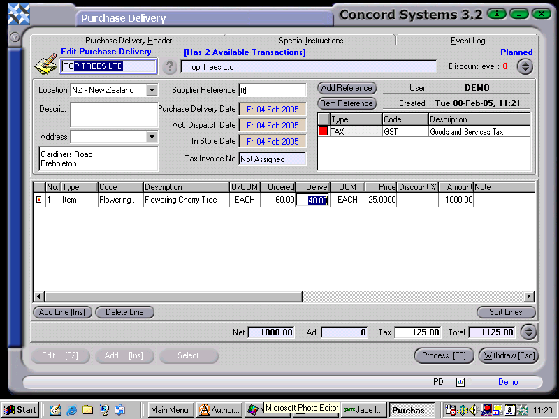Viewport: 559px width, 419px height.
Task: Click the Concord info (i) icon in titlebar
Action: click(497, 13)
